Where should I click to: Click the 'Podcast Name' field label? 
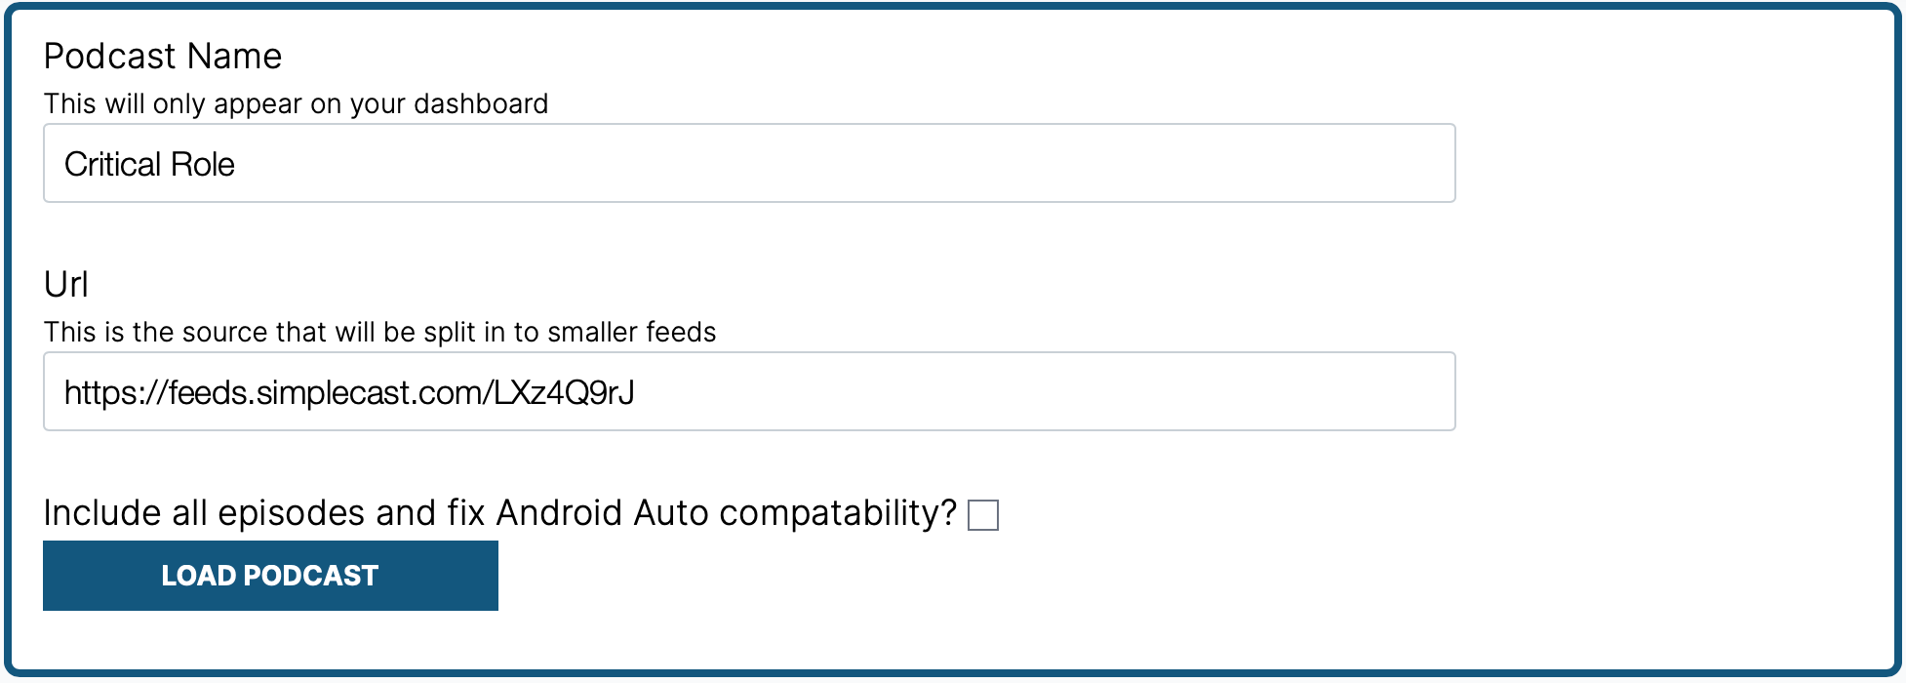coord(163,57)
